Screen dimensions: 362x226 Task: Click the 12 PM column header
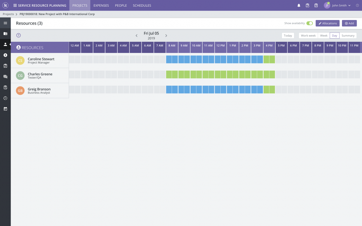[220, 47]
